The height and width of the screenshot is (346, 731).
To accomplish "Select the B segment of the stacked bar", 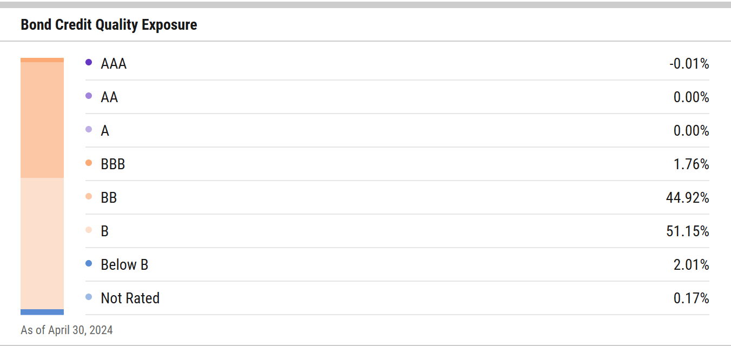I will click(42, 243).
